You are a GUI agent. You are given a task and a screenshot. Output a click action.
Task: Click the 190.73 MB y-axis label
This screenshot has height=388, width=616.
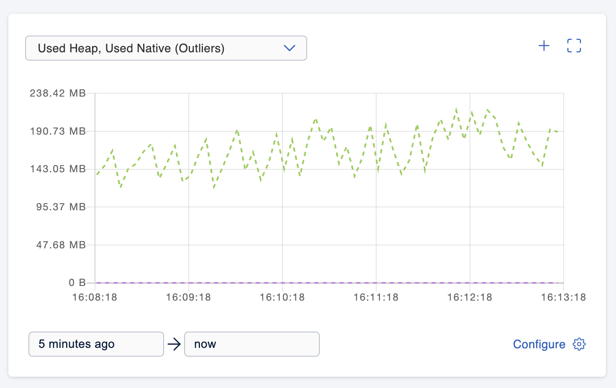58,131
